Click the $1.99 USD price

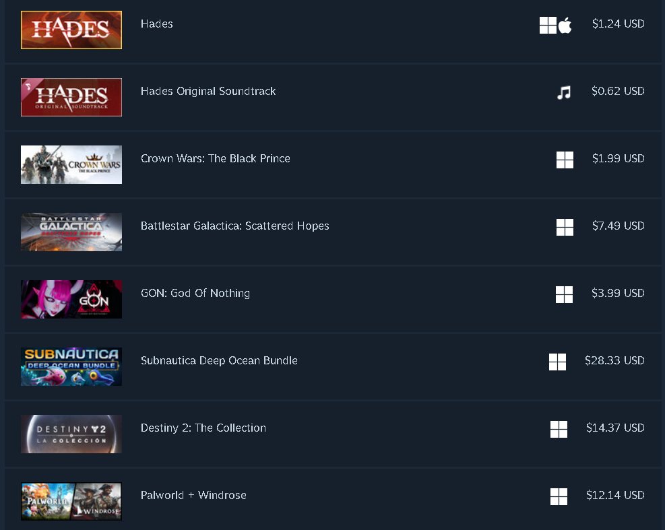[619, 158]
